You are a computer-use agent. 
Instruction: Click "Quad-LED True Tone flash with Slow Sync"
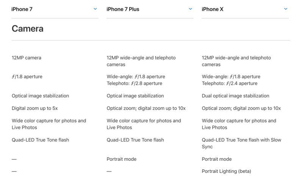[x=241, y=143]
